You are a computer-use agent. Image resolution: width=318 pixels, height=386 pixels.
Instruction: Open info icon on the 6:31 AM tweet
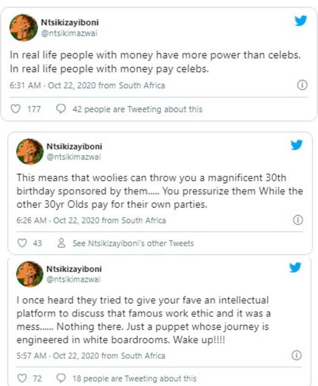tap(302, 85)
